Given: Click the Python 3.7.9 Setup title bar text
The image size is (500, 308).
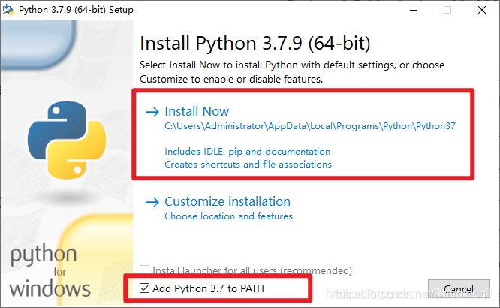Looking at the screenshot, I should point(76,10).
